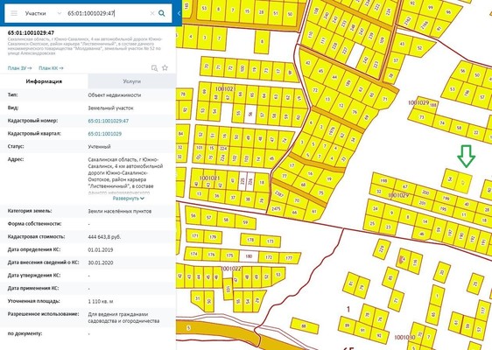Switch to the Услуги tab
492x350 pixels.
click(132, 81)
